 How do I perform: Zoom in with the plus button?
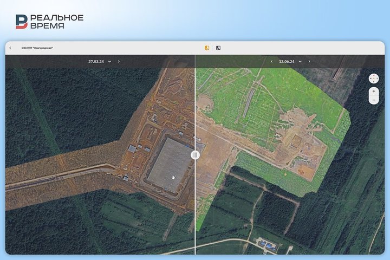coord(373,91)
